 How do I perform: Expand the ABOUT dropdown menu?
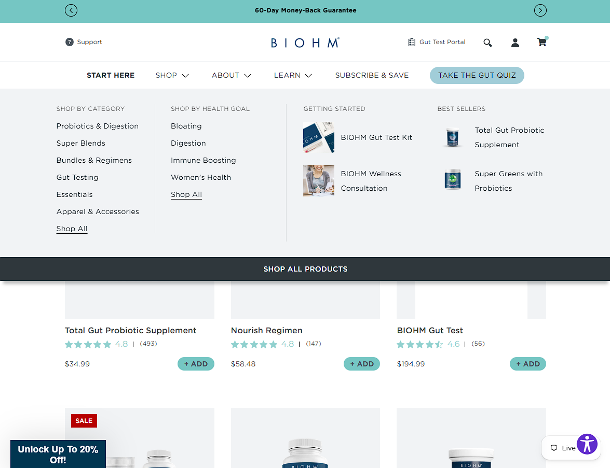point(231,75)
